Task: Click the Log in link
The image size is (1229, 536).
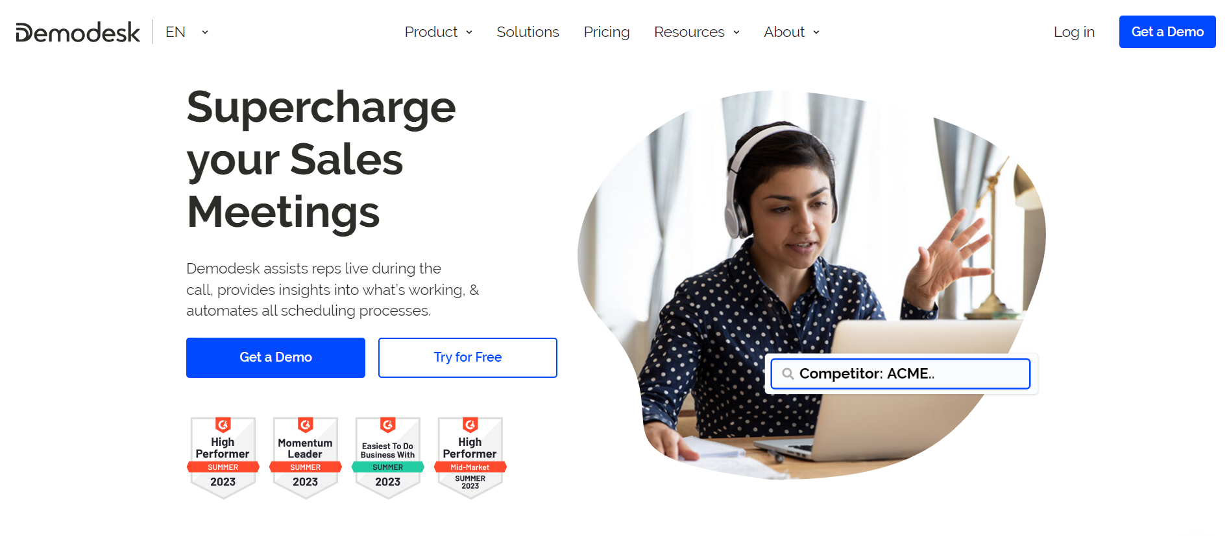Action: coord(1074,32)
